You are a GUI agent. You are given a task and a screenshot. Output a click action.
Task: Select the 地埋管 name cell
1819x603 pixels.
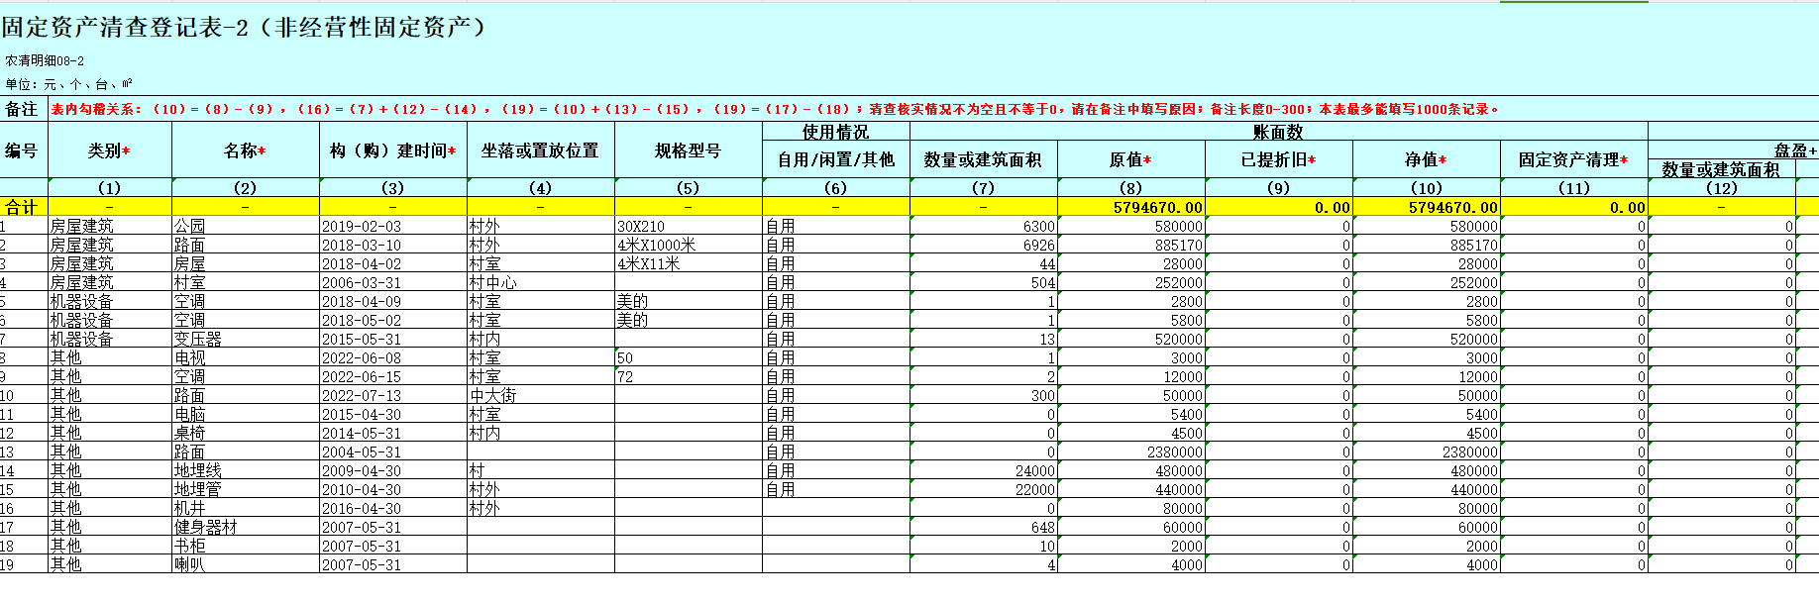click(245, 489)
